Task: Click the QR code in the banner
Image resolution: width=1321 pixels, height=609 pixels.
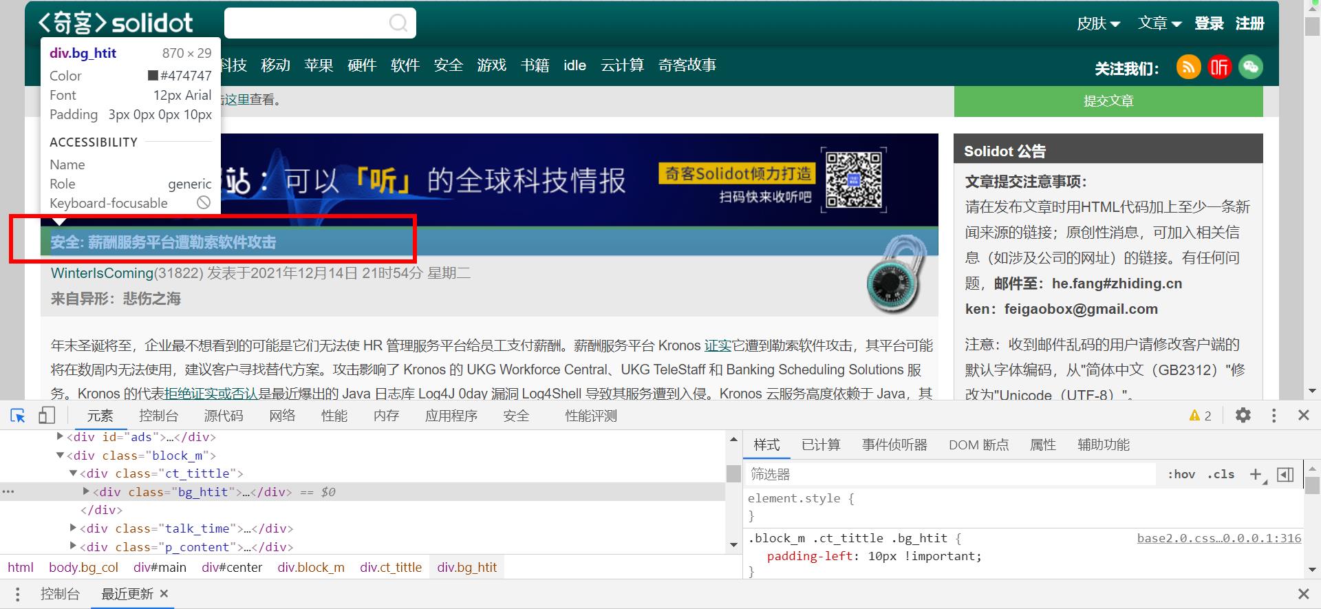Action: 854,179
